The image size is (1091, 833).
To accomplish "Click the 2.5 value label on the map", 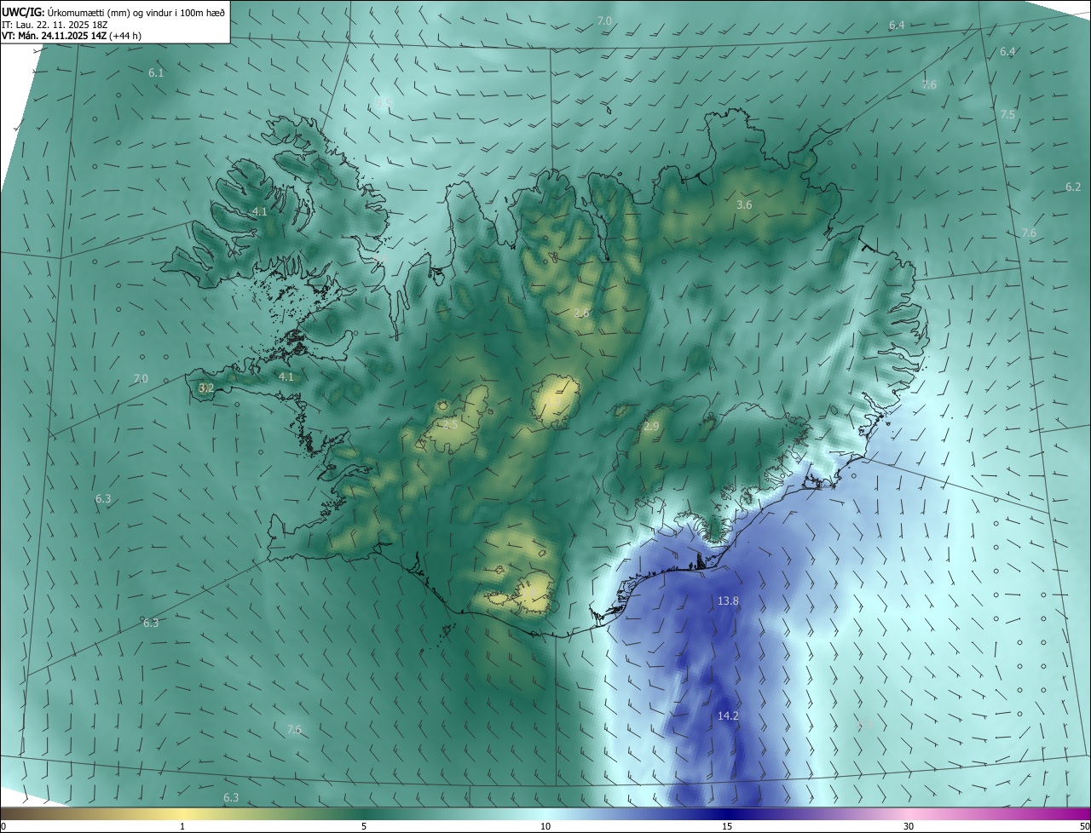I will (x=450, y=424).
